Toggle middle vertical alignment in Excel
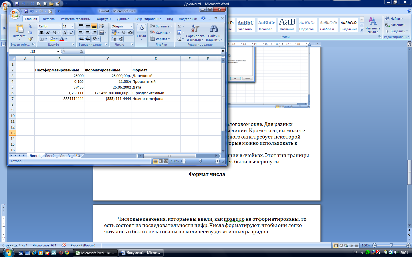Screen dimensions: 412x257 tap(88, 26)
